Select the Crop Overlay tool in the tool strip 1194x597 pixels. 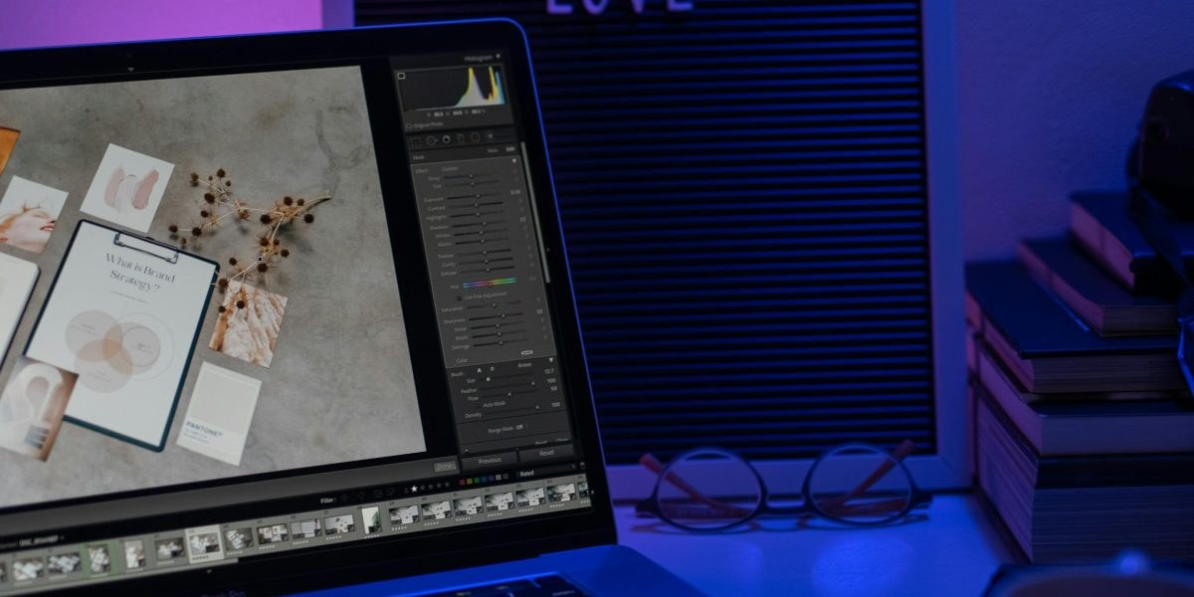click(414, 141)
